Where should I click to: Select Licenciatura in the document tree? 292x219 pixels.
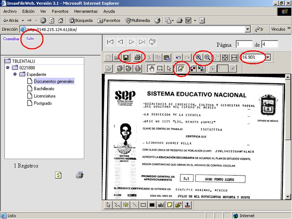[44, 96]
